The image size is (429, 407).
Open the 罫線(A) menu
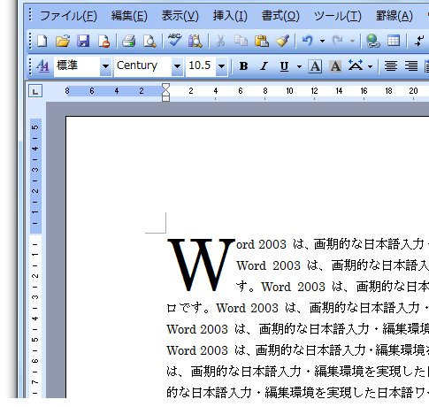point(395,16)
